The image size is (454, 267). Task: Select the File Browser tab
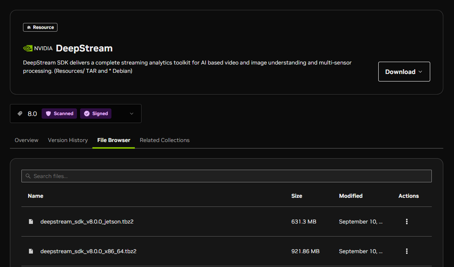[113, 140]
